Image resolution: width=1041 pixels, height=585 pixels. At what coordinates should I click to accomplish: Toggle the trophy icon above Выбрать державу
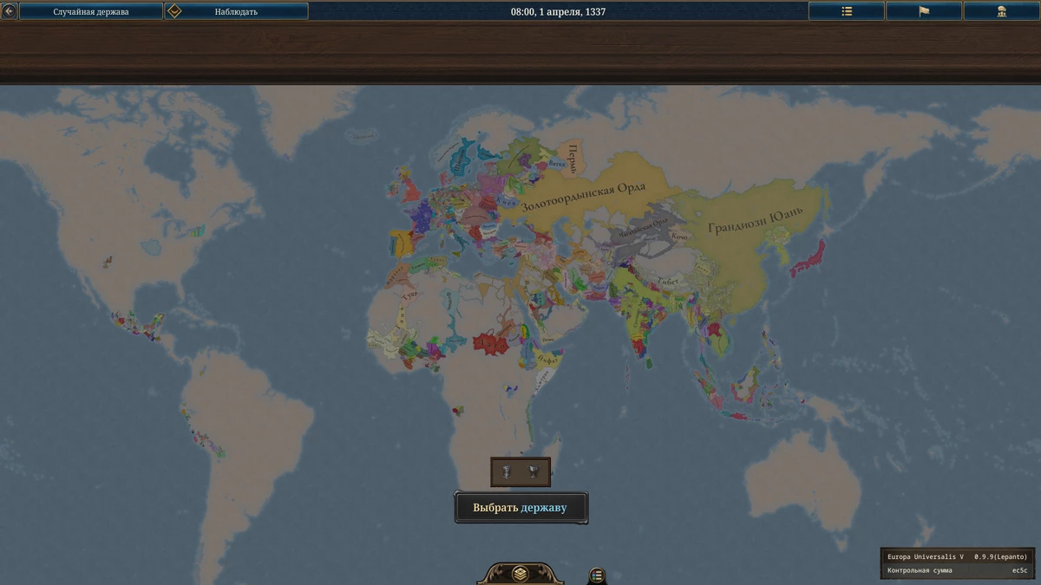(x=535, y=471)
